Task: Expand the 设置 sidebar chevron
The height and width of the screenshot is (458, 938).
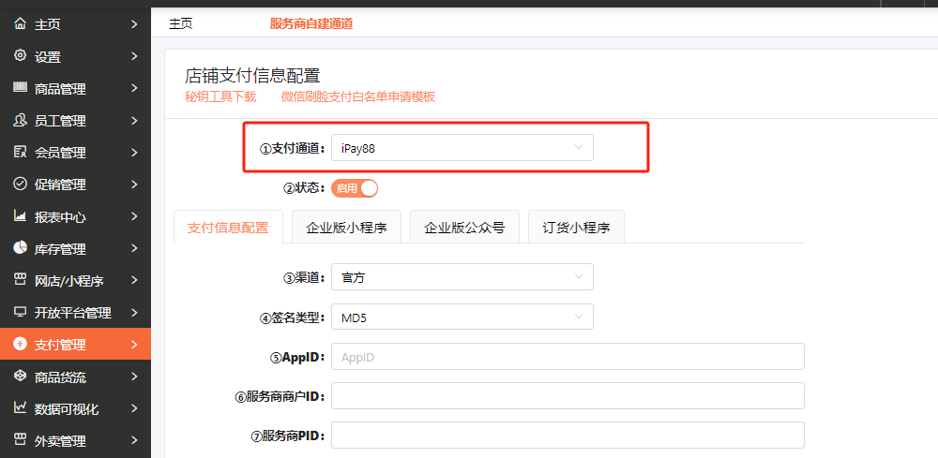Action: pyautogui.click(x=134, y=57)
